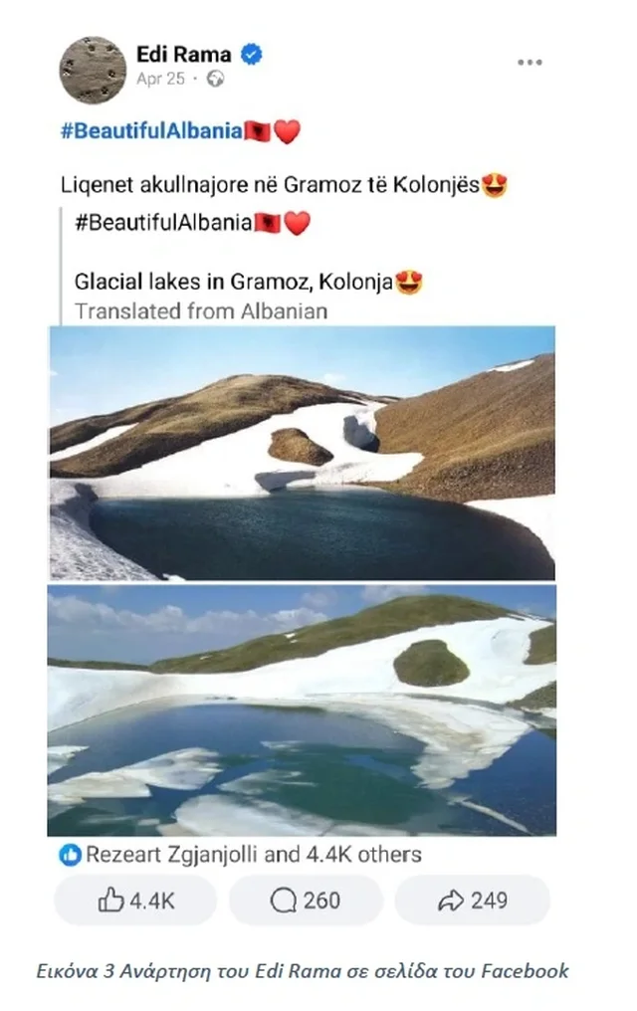Open the bottom icy lake photo
The image size is (637, 1011).
pos(302,709)
